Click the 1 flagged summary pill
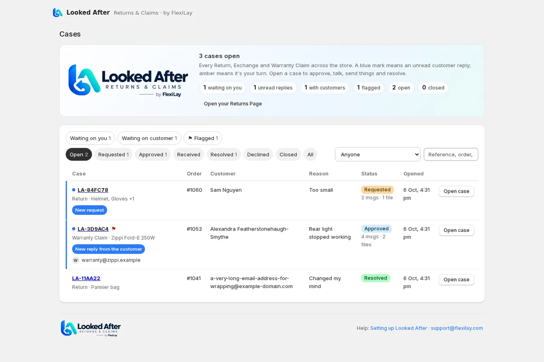The width and height of the screenshot is (544, 362). pyautogui.click(x=369, y=88)
